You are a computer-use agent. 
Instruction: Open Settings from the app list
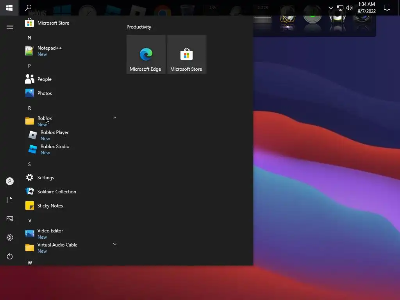click(x=71, y=178)
